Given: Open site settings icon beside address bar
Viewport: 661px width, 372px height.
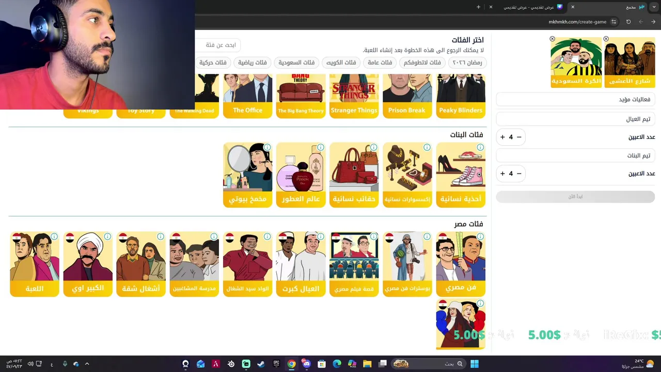Looking at the screenshot, I should tap(613, 22).
